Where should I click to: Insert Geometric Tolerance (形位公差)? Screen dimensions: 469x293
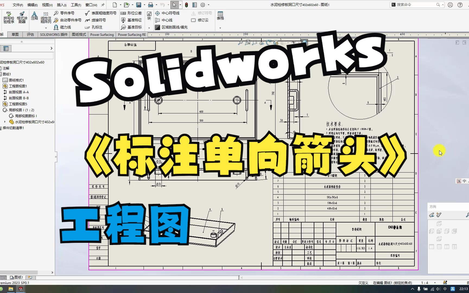[131, 13]
